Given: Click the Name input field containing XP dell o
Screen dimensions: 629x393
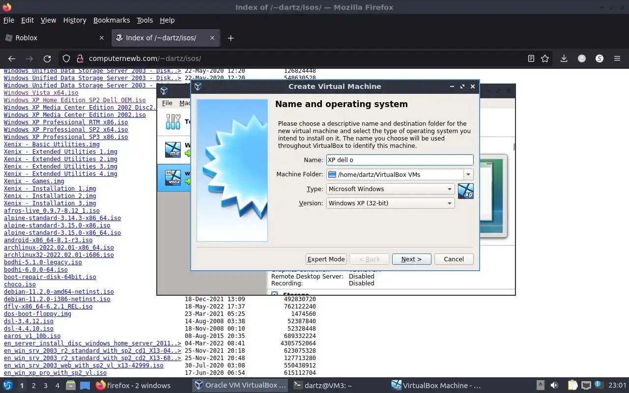Looking at the screenshot, I should (400, 160).
